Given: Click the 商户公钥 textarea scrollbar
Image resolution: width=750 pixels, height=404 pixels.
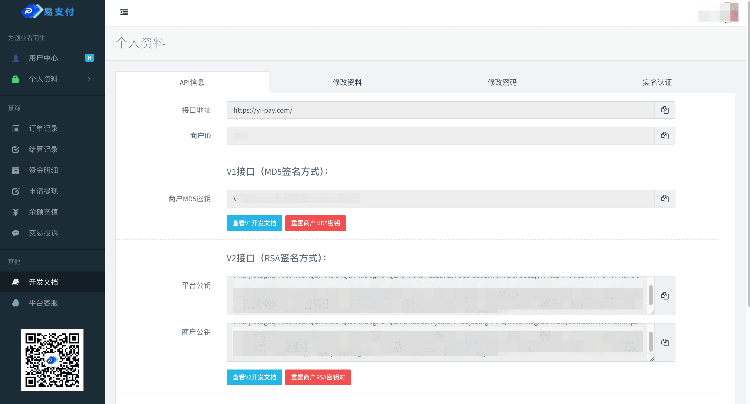Looking at the screenshot, I should 651,342.
